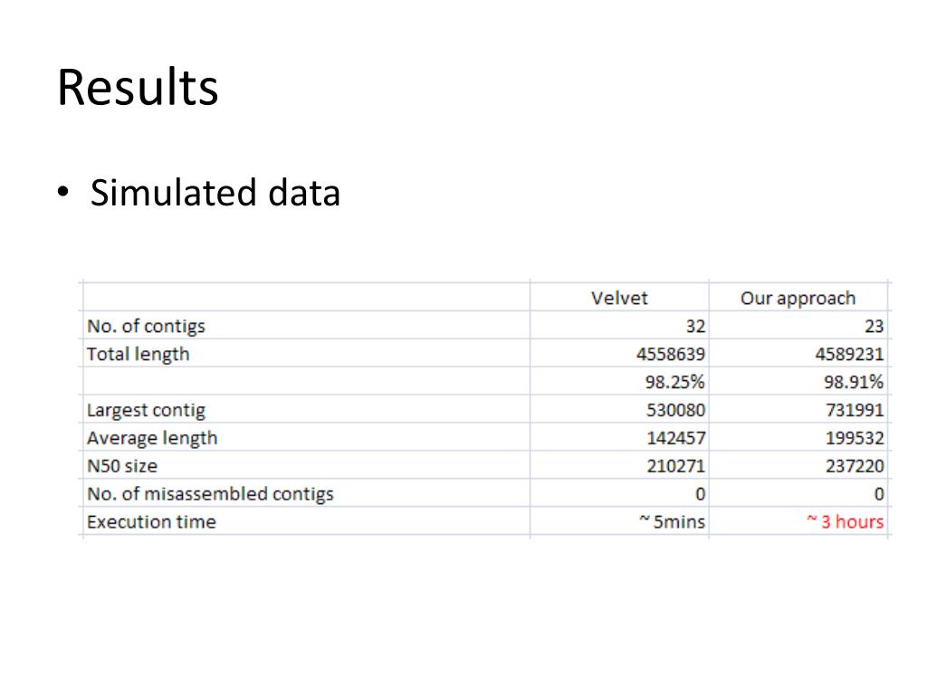Click the Velvet contigs value 32
The height and width of the screenshot is (695, 927).
click(695, 326)
